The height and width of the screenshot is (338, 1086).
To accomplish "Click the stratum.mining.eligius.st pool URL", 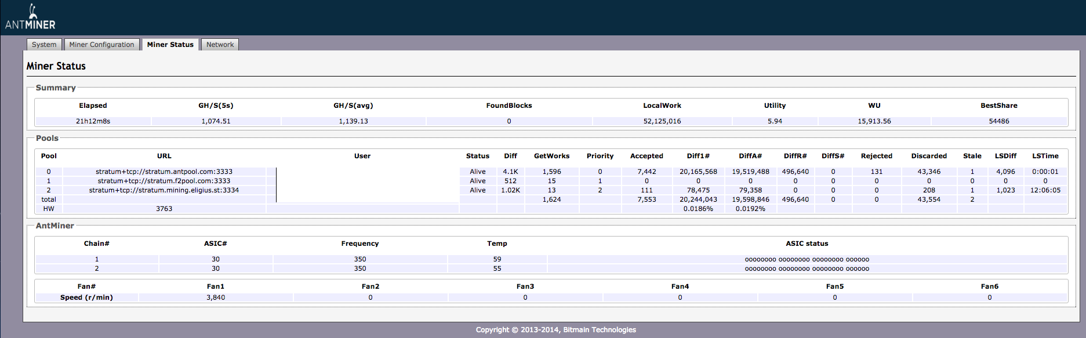I will click(164, 190).
